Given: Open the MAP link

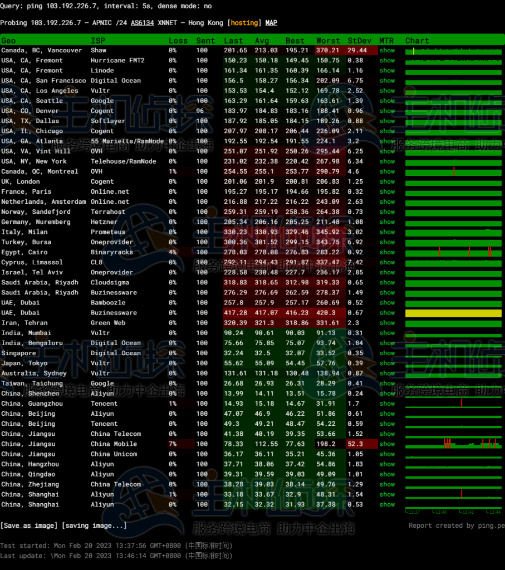Looking at the screenshot, I should (x=271, y=23).
